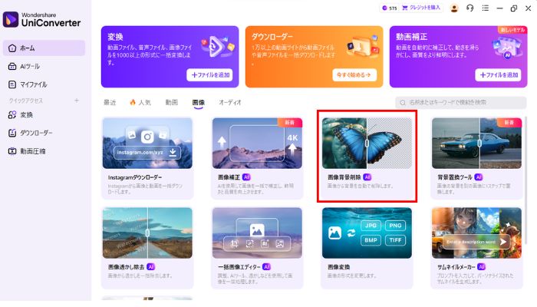Open the headset support icon
The width and height of the screenshot is (537, 307).
click(x=469, y=8)
